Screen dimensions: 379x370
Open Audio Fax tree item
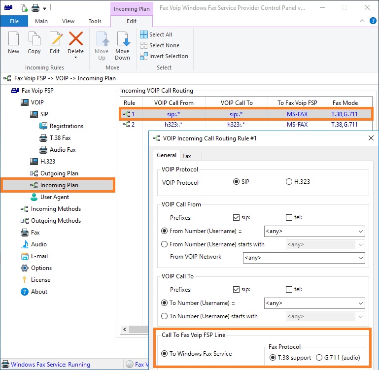(x=63, y=150)
